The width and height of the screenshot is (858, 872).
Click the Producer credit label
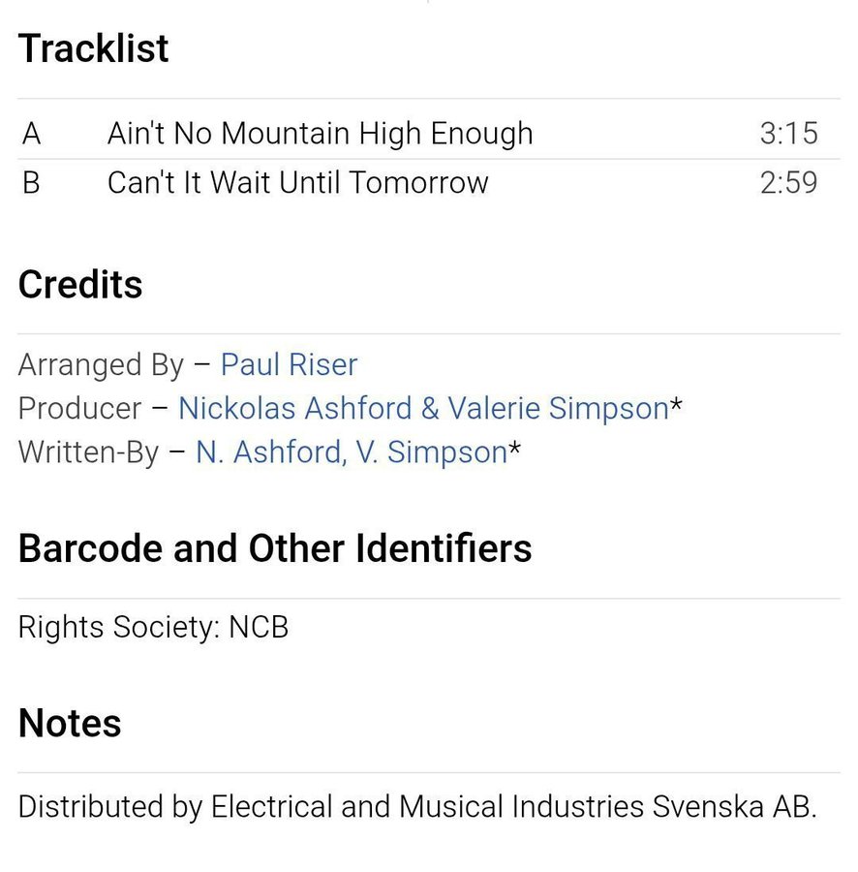pyautogui.click(x=79, y=409)
